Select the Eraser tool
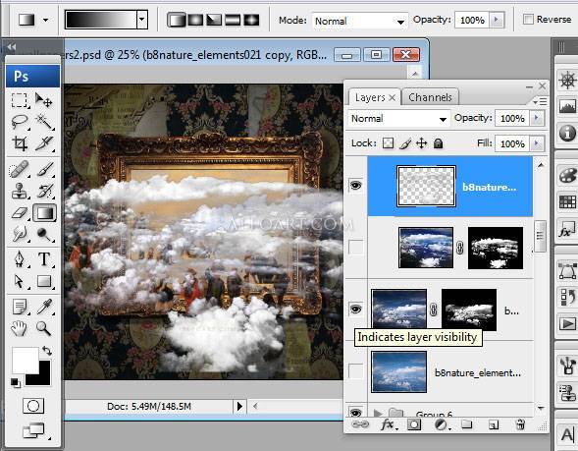The width and height of the screenshot is (578, 451). click(20, 213)
